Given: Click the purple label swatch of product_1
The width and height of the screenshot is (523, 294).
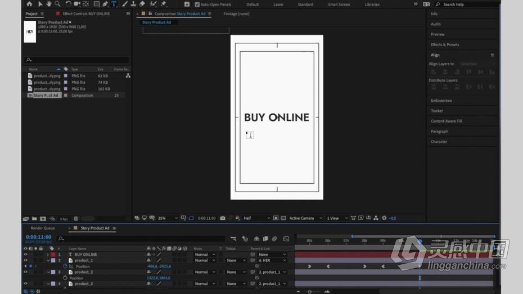Looking at the screenshot, I should (x=53, y=260).
